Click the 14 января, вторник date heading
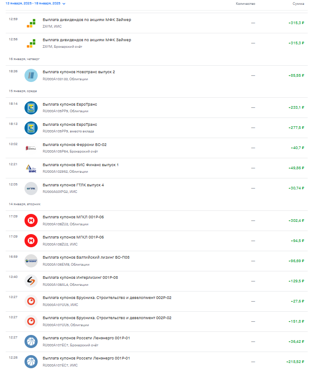 tap(25, 204)
